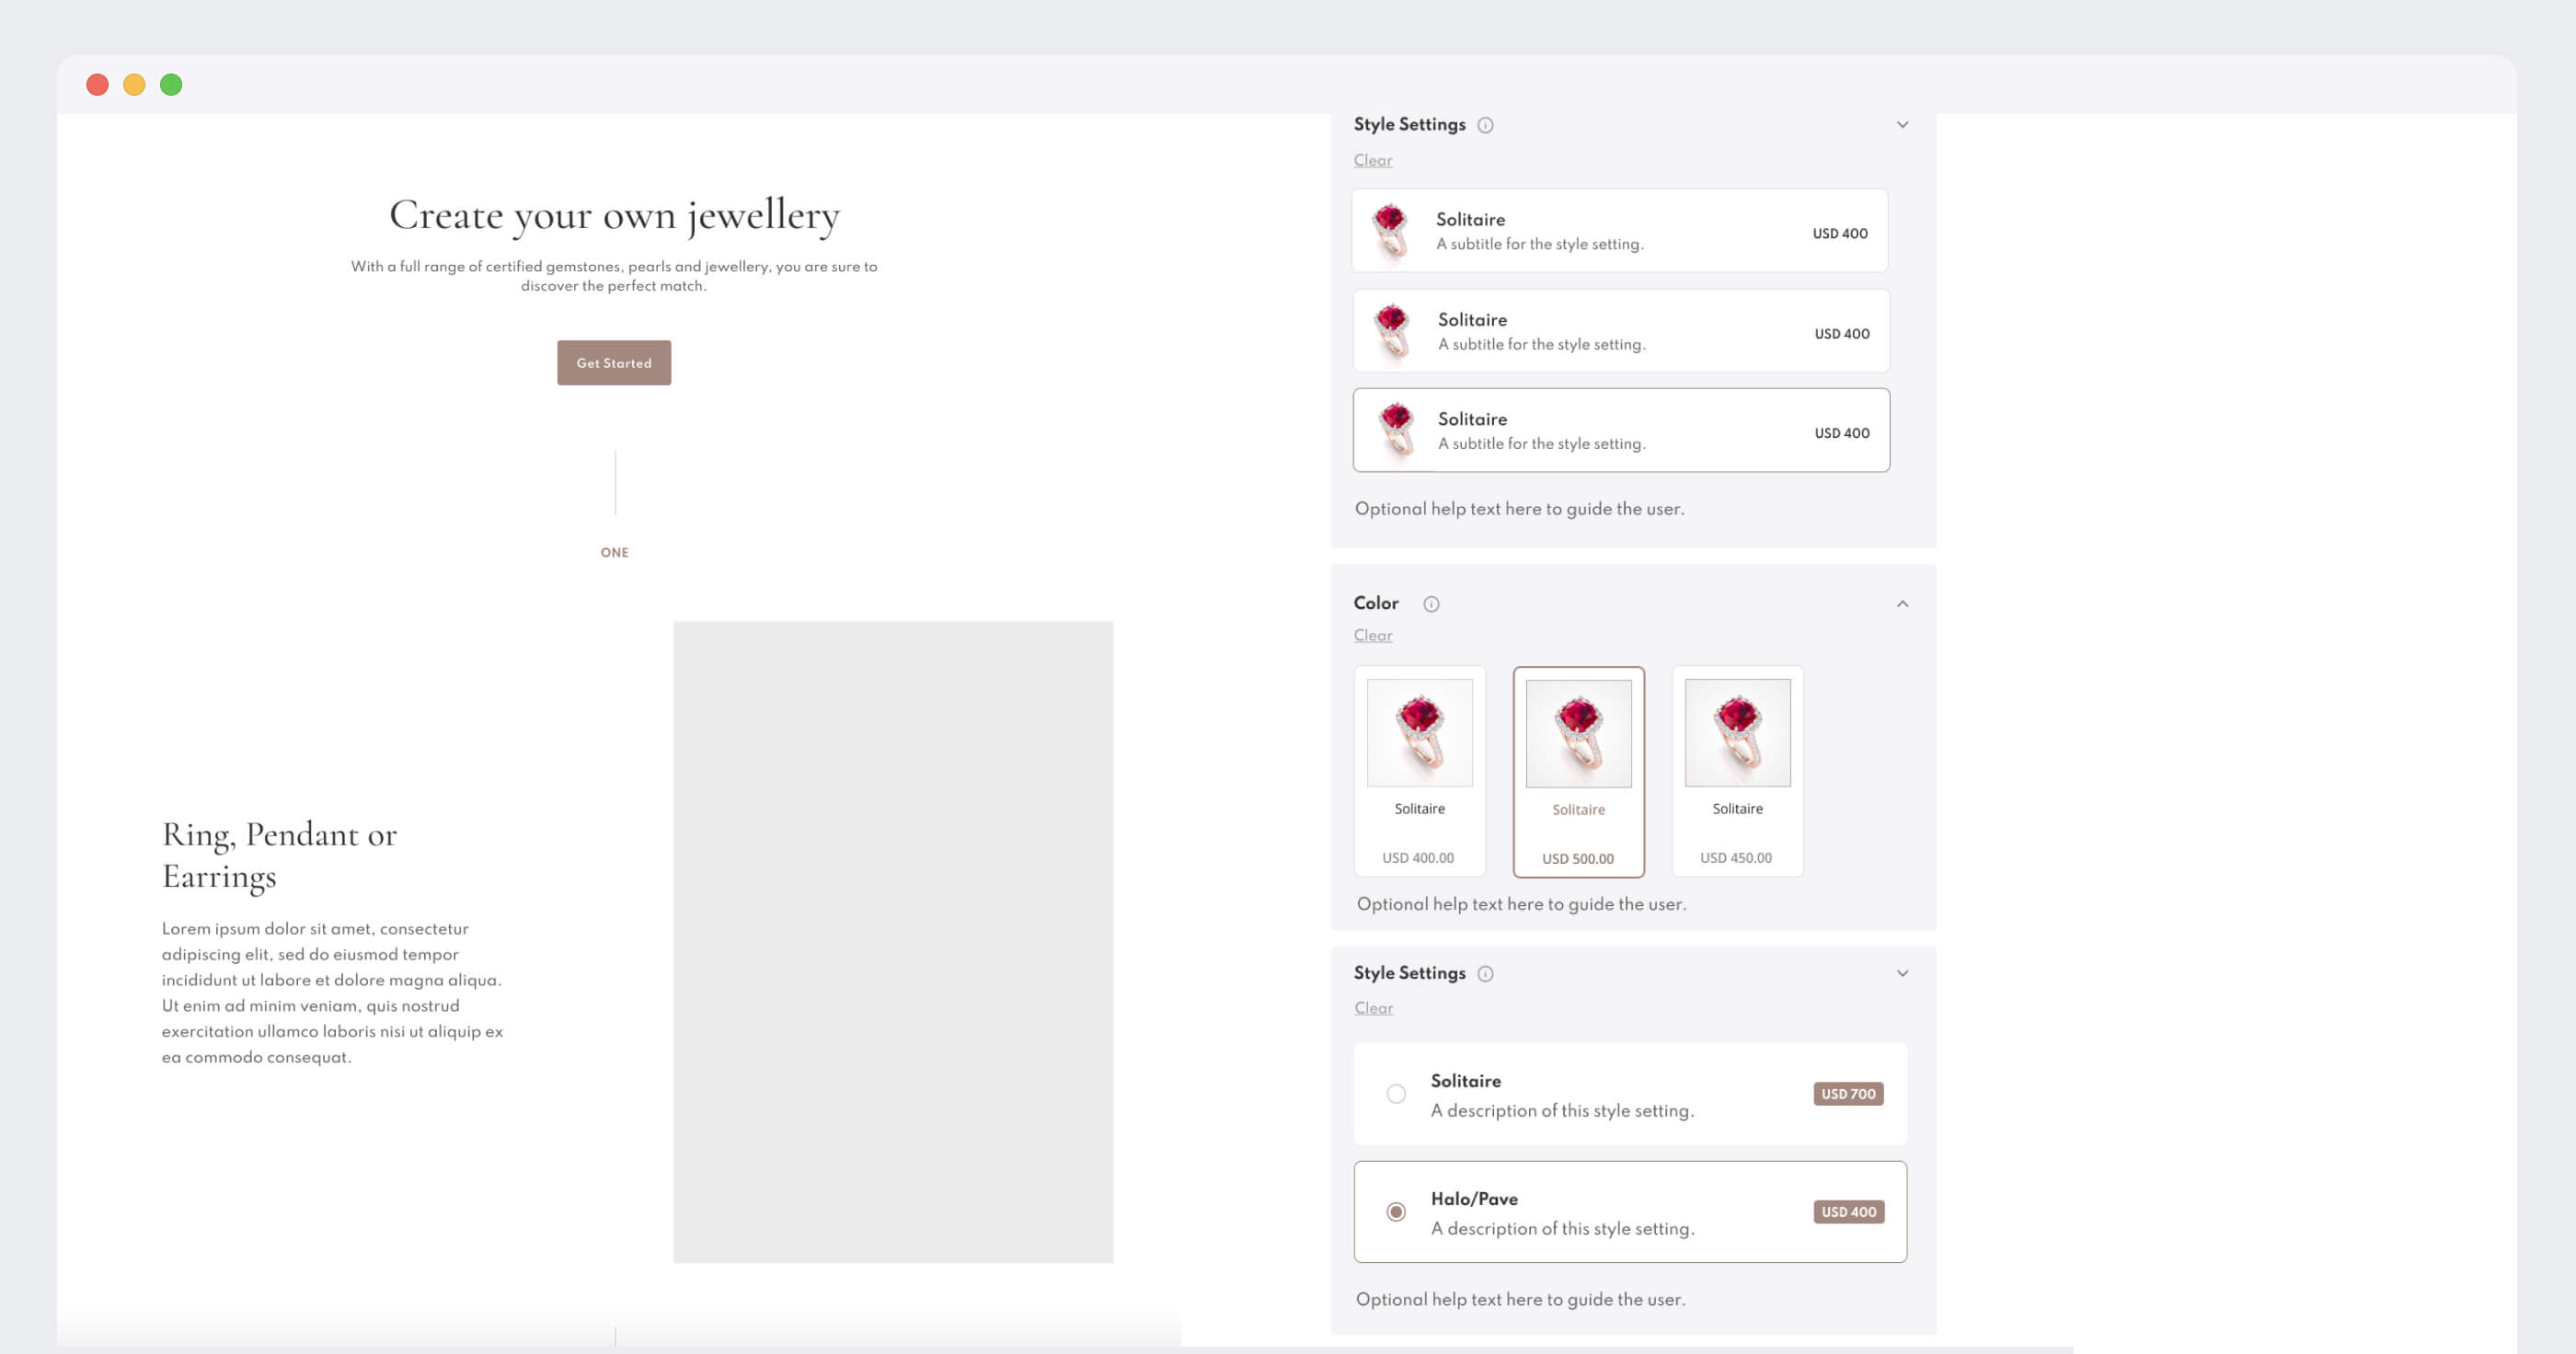Click the Halo/Pave option title

[1473, 1199]
